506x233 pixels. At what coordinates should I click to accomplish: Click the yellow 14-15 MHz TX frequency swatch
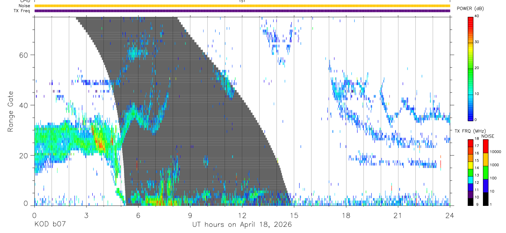(470, 165)
